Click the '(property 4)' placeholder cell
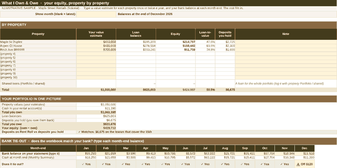337x168 pixels. coord(38,54)
